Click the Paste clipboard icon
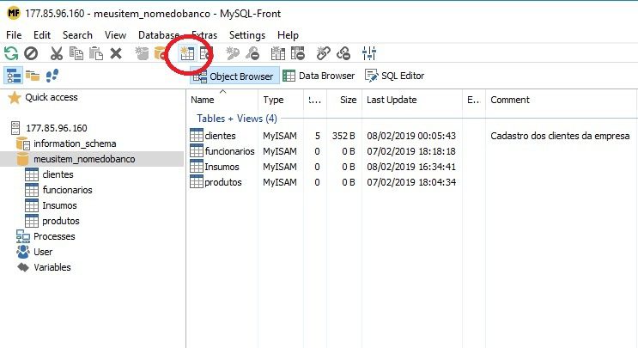The width and height of the screenshot is (638, 348). pos(96,53)
